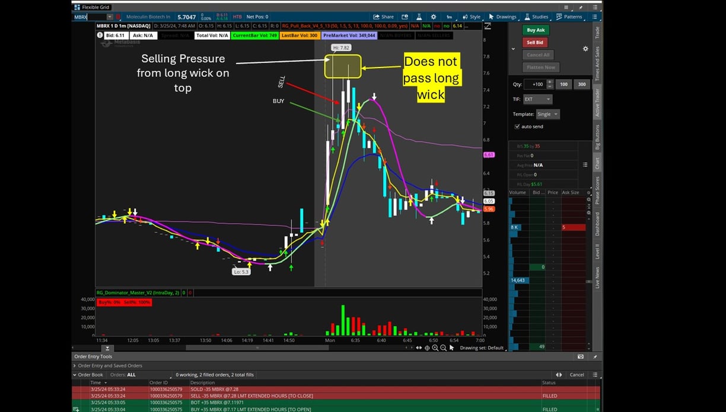
Task: Click the Sell Bid button
Action: [535, 43]
